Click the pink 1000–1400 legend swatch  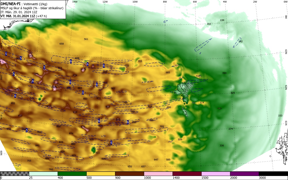click(x=158, y=174)
